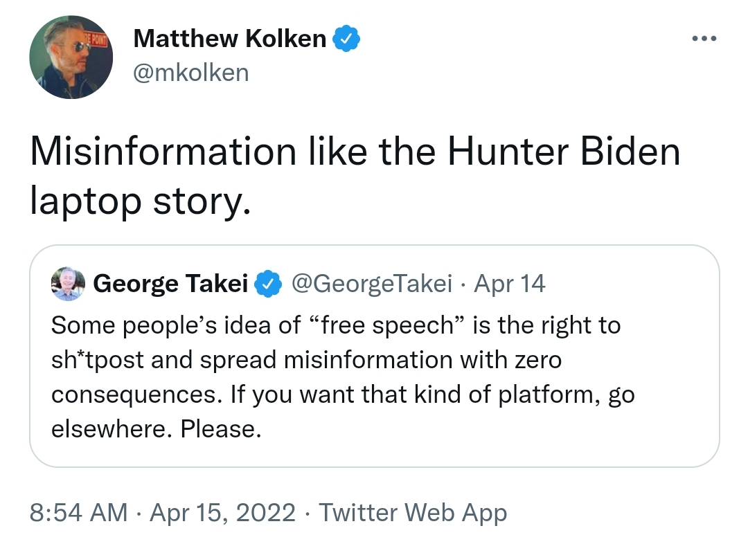Click the 'Some people's idea of' line
Screen dimensions: 748x553
336,325
